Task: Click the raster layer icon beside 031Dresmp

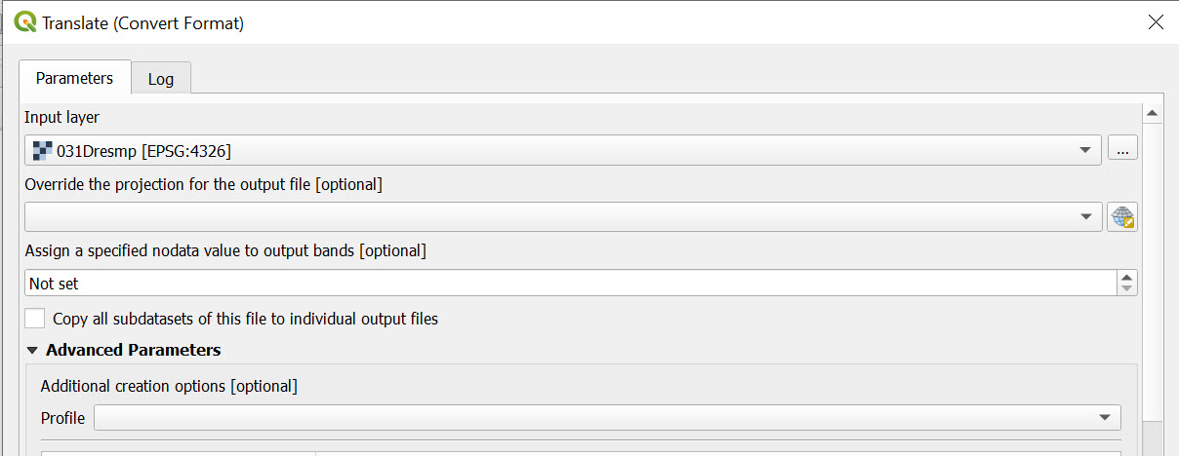Action: (42, 150)
